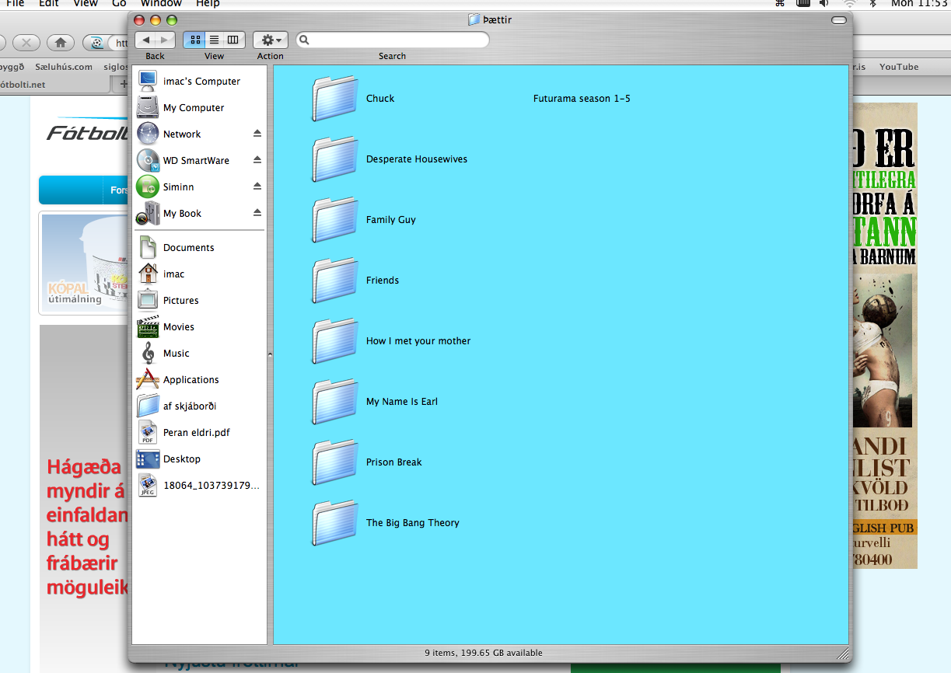Eject the My Book drive

pos(257,213)
